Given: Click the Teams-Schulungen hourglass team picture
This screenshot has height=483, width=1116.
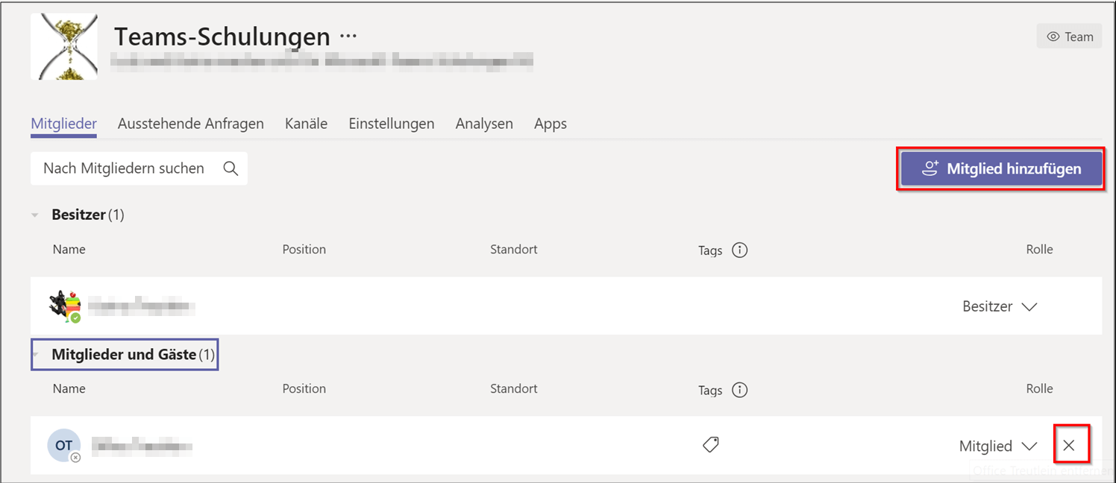Looking at the screenshot, I should (x=64, y=46).
